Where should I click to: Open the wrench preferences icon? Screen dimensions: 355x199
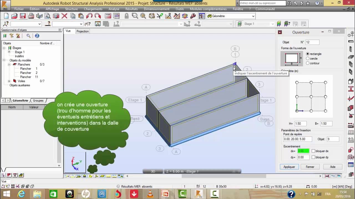pyautogui.click(x=193, y=16)
